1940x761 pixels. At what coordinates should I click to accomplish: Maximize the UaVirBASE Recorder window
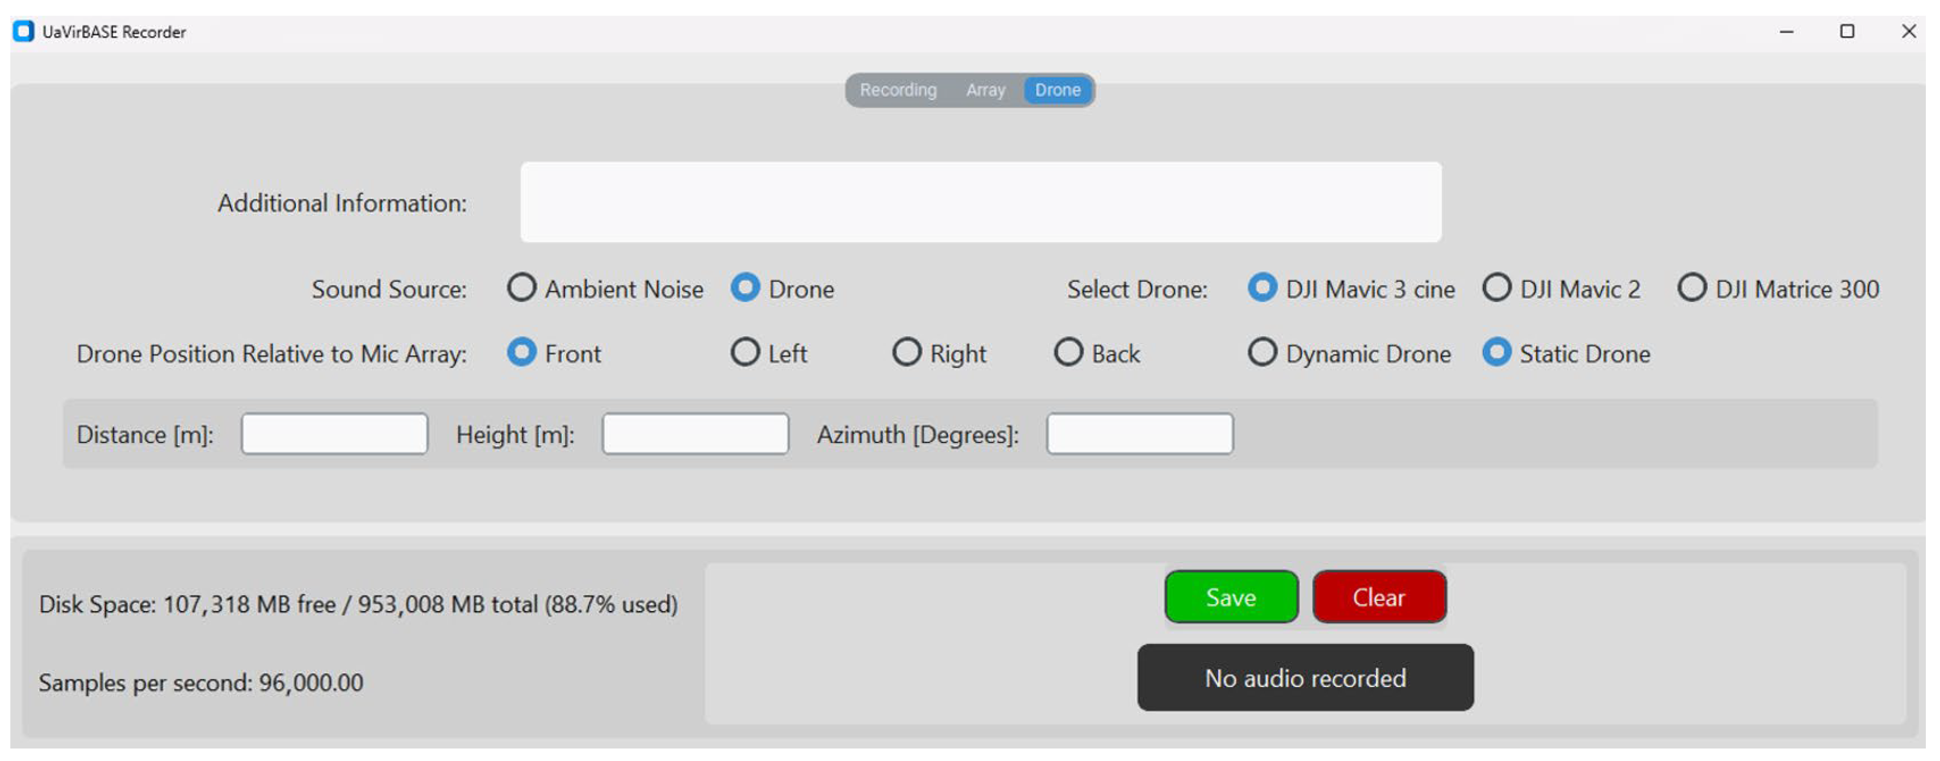click(x=1846, y=32)
